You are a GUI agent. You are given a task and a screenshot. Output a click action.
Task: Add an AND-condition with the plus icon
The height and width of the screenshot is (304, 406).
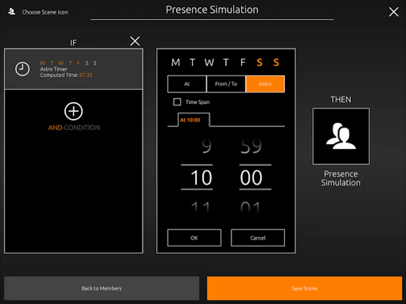[x=74, y=111]
